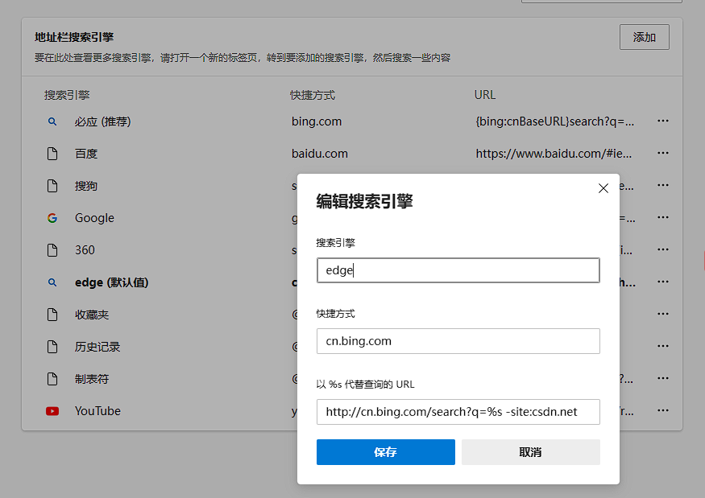Open more options for 必应 row
The height and width of the screenshot is (498, 705).
(663, 121)
